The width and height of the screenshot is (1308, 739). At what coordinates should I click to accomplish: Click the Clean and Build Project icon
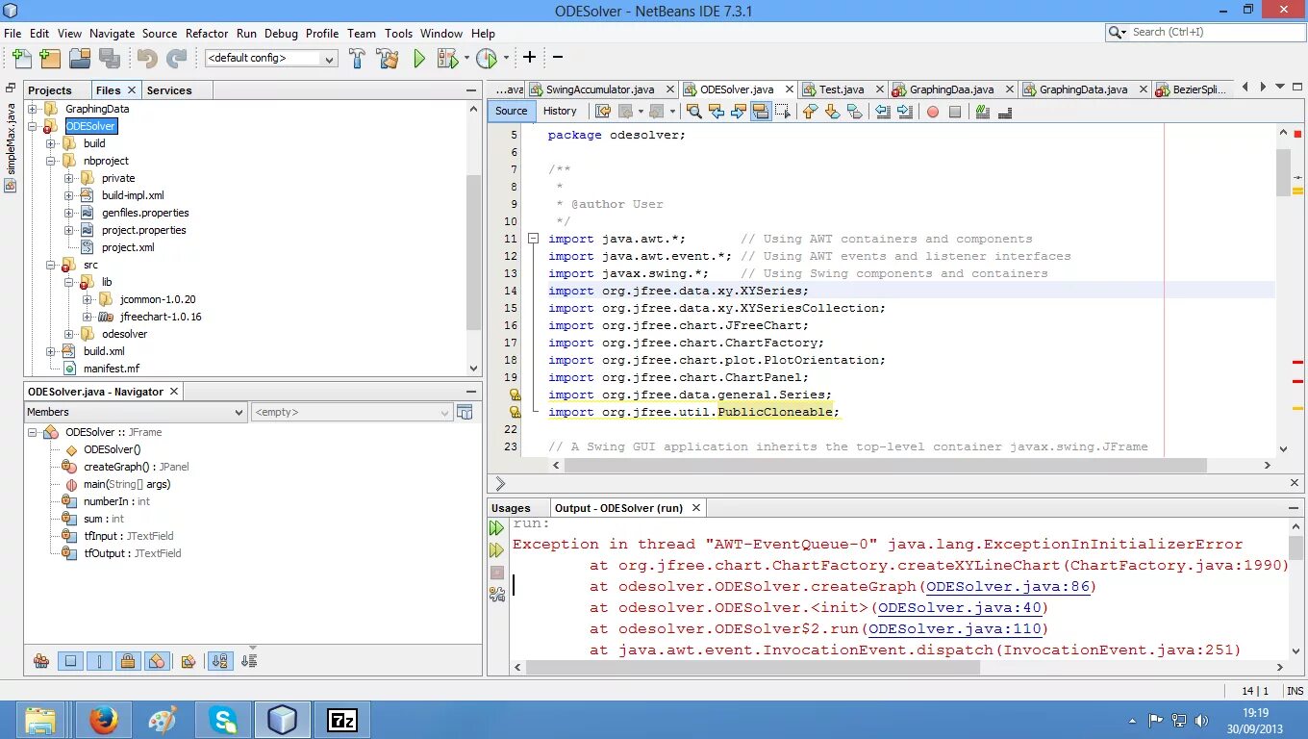[x=388, y=59]
